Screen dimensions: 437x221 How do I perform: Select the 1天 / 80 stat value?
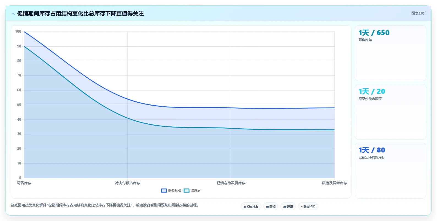pos(372,150)
